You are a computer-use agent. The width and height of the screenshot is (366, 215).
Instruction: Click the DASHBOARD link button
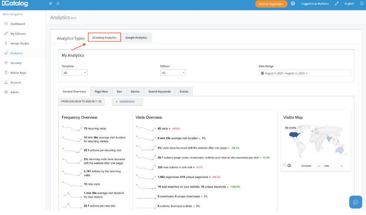127,102
